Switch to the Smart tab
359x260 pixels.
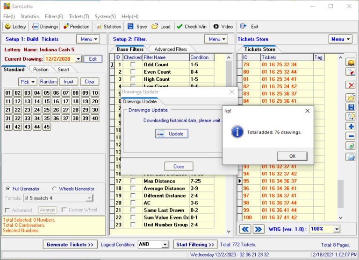coord(64,70)
